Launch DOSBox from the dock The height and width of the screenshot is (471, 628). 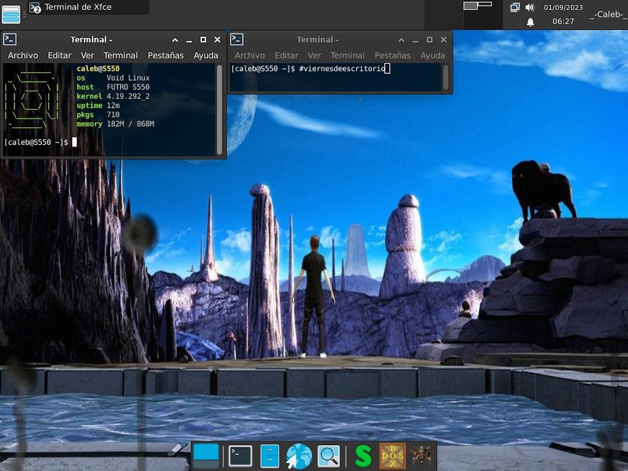click(392, 456)
